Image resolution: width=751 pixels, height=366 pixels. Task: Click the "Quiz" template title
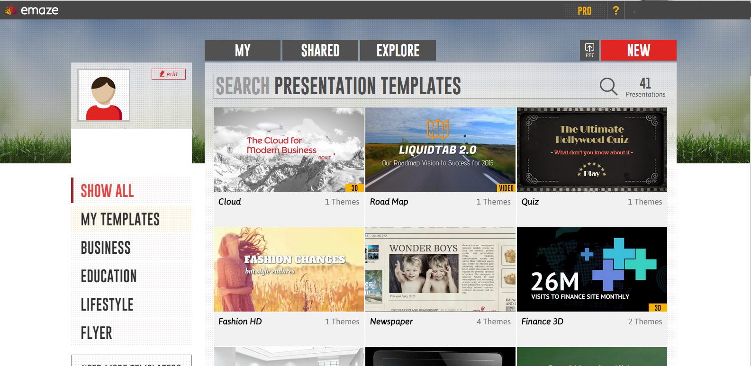530,202
